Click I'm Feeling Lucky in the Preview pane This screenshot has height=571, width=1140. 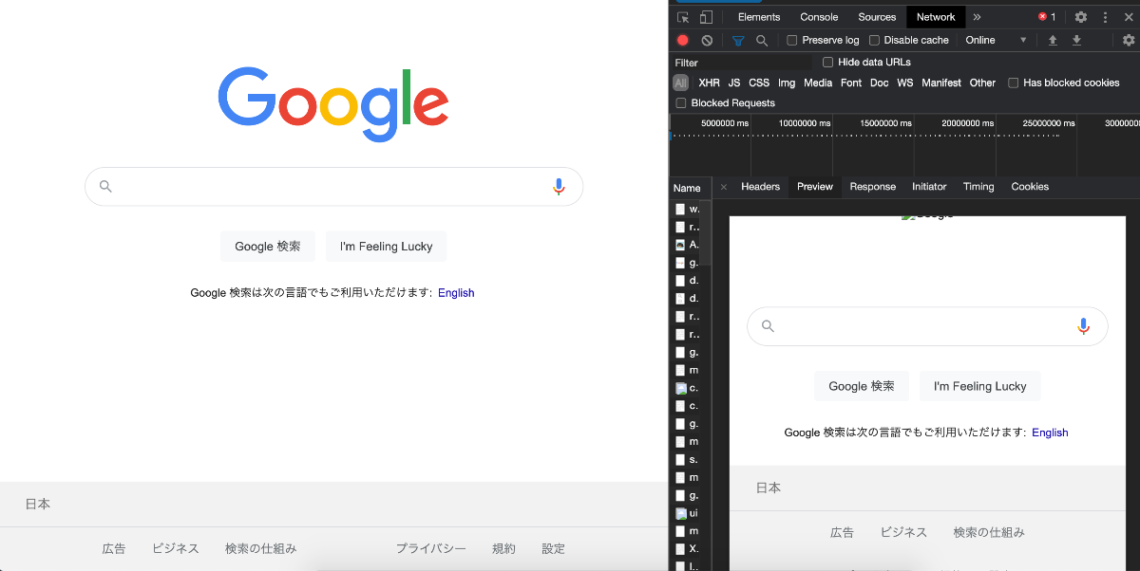[979, 386]
